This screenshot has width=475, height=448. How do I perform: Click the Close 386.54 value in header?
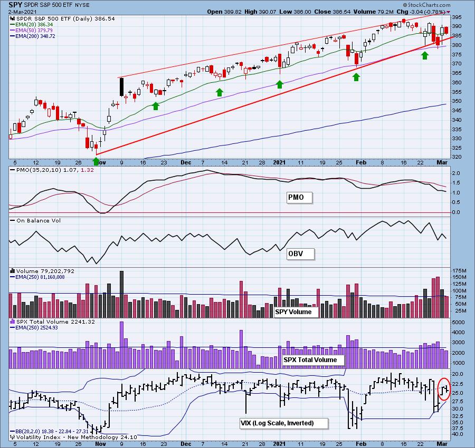tap(332, 12)
